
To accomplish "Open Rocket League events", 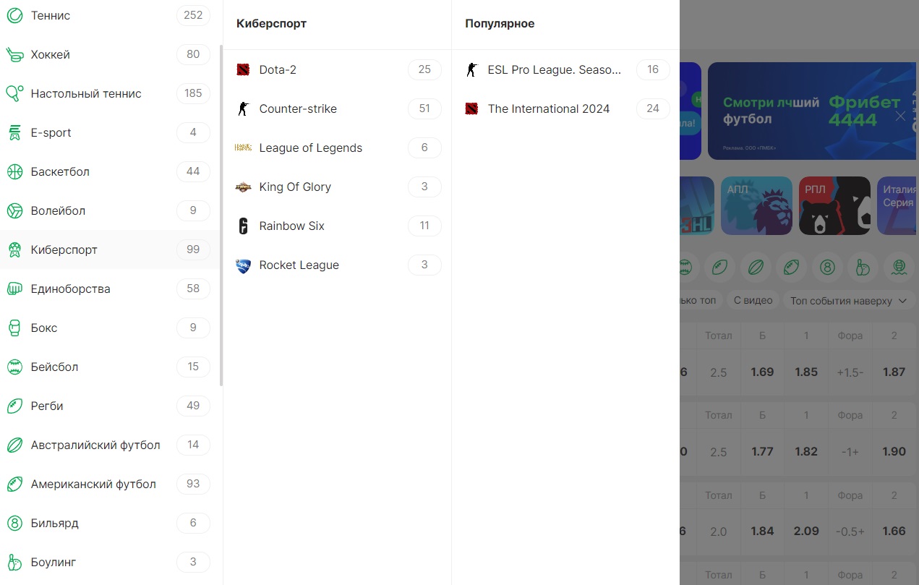I will click(338, 265).
